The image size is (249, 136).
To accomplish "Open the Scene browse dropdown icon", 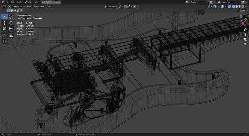I will pyautogui.click(x=188, y=2).
